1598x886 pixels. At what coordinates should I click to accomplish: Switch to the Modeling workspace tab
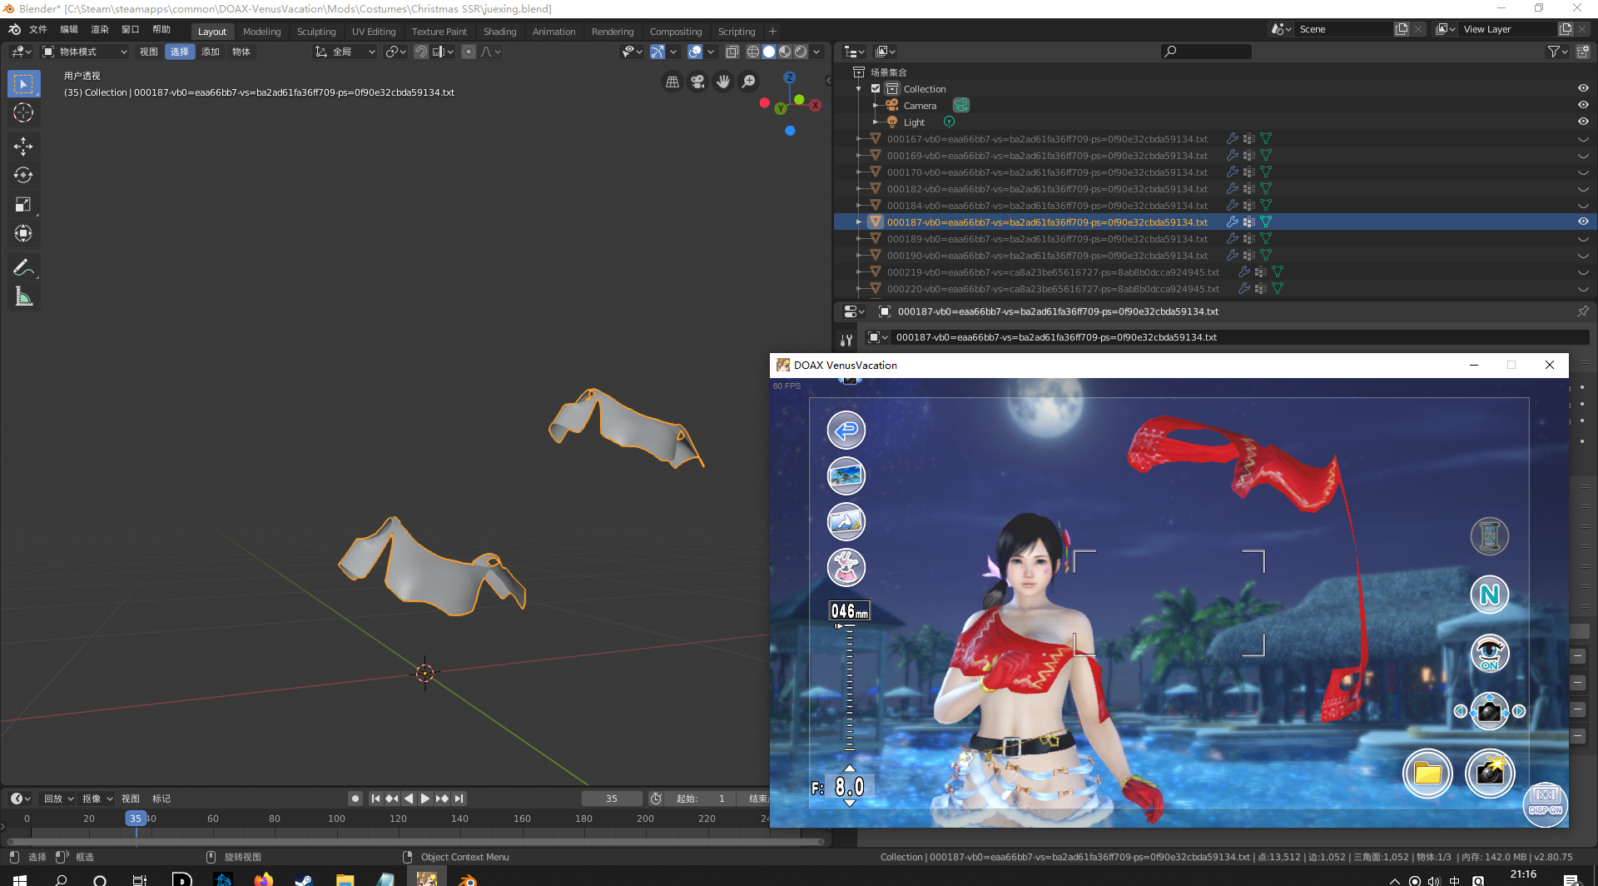pyautogui.click(x=261, y=32)
